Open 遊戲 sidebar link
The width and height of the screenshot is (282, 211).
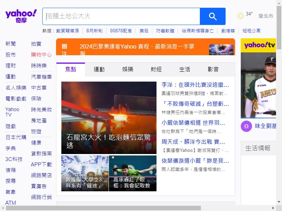[x=11, y=126]
